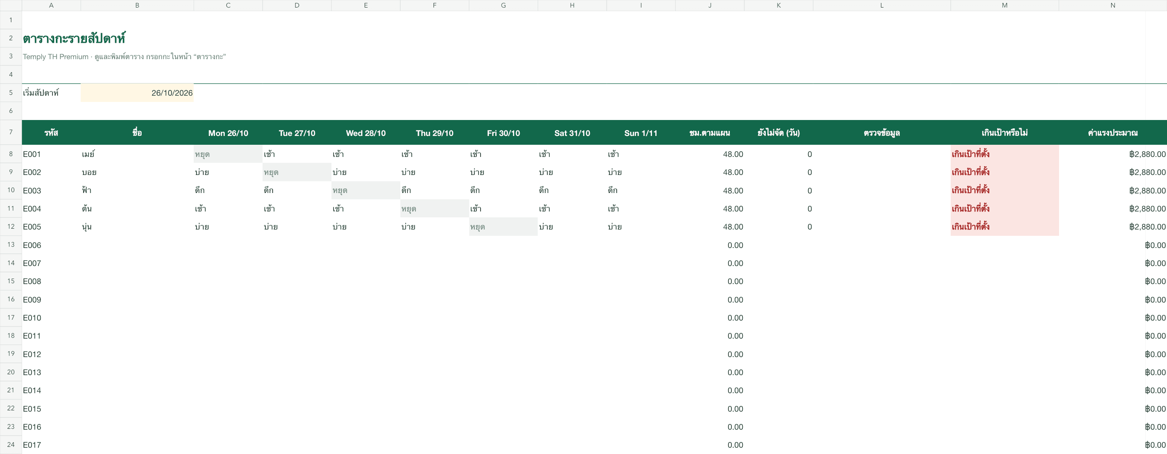Image resolution: width=1167 pixels, height=454 pixels.
Task: Select the name cell บอย
Action: (137, 172)
